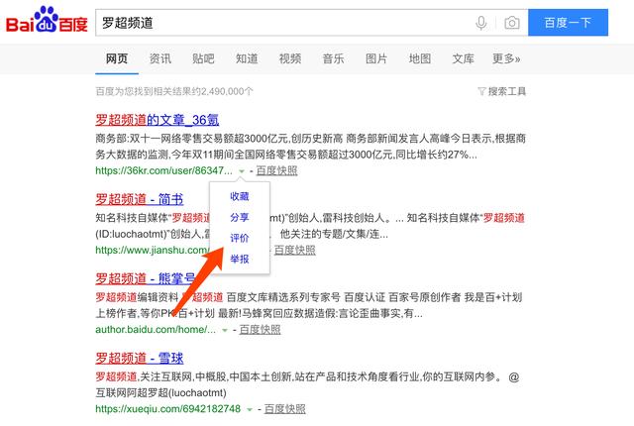This screenshot has height=426, width=634.
Task: Click the 36氪 snippet starting with 商务部:双十一
Action: [x=310, y=147]
